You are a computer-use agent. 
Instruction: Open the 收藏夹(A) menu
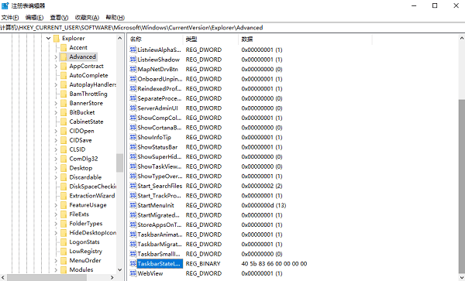point(87,18)
